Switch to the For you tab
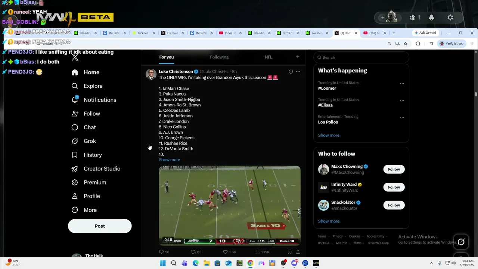This screenshot has height=269, width=478. [167, 57]
